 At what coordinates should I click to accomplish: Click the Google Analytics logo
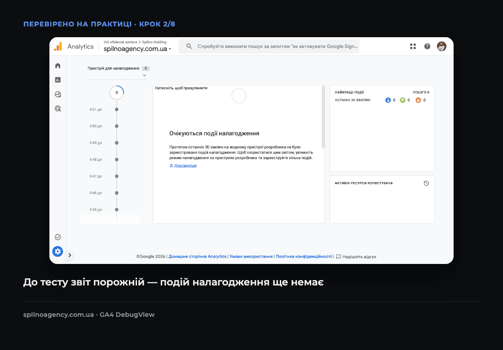[58, 47]
